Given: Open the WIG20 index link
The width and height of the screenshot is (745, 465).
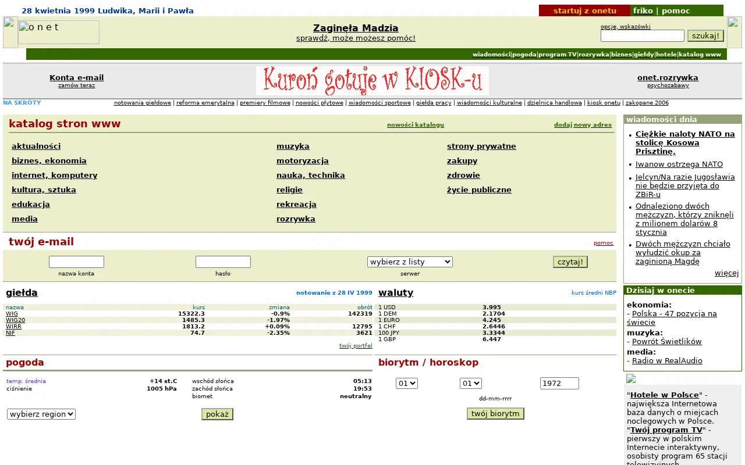Looking at the screenshot, I should tap(15, 320).
